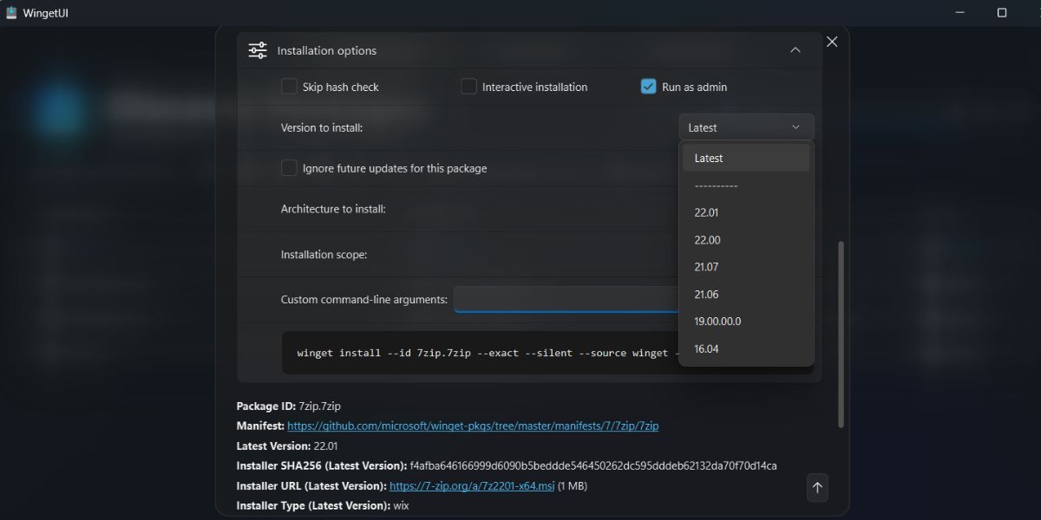Enable Interactive installation checkbox
The image size is (1041, 520).
[x=468, y=87]
